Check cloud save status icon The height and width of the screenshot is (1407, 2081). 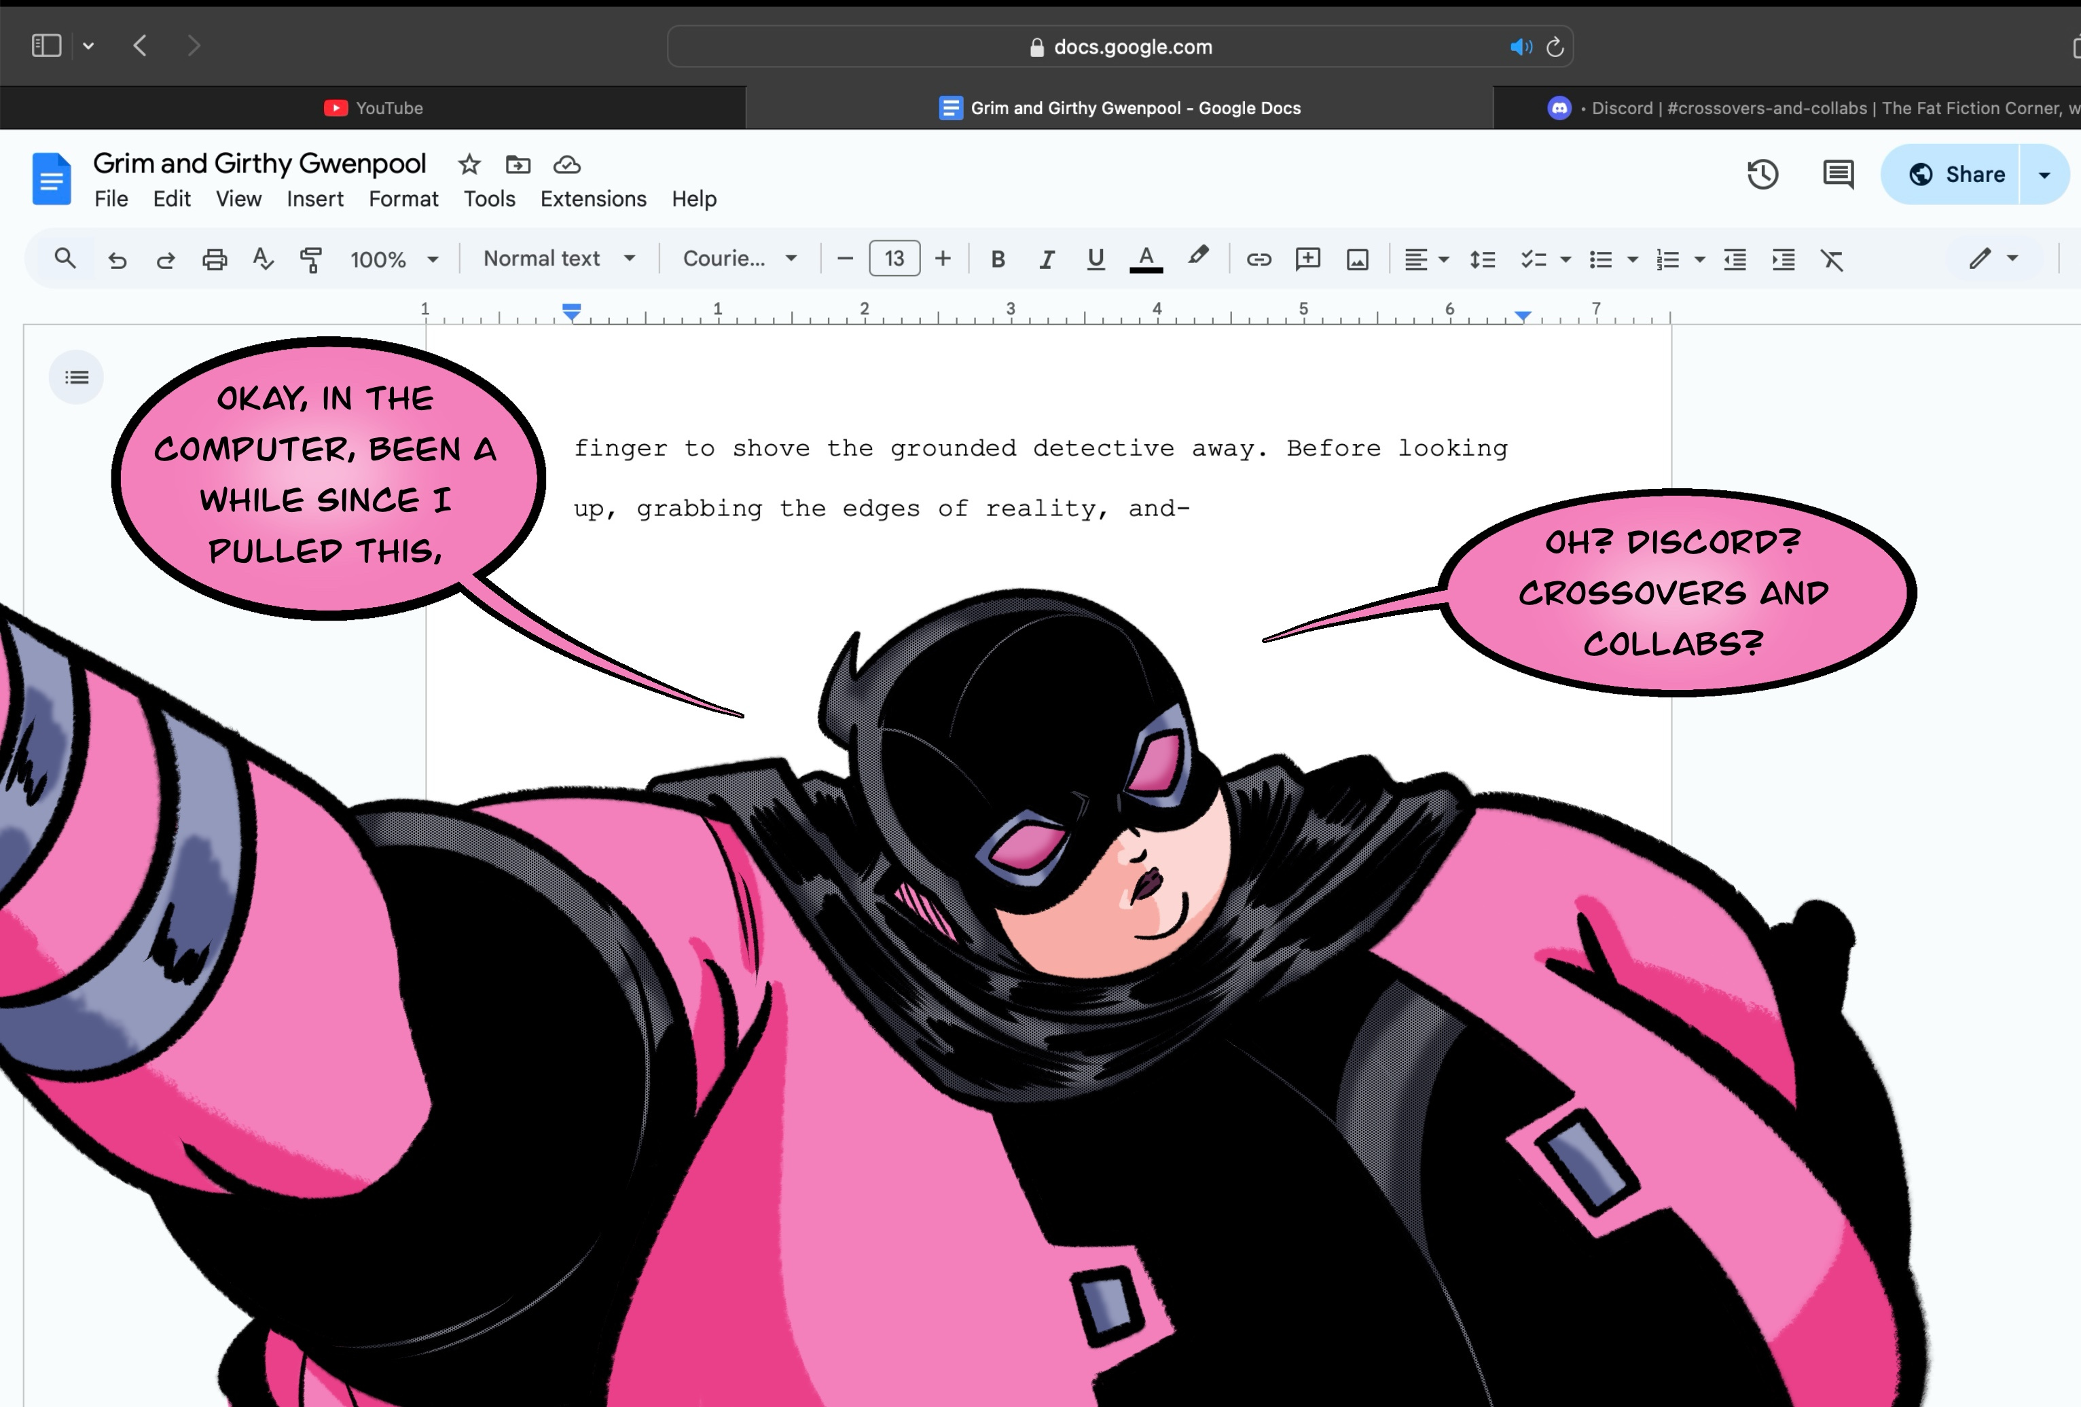[x=567, y=165]
